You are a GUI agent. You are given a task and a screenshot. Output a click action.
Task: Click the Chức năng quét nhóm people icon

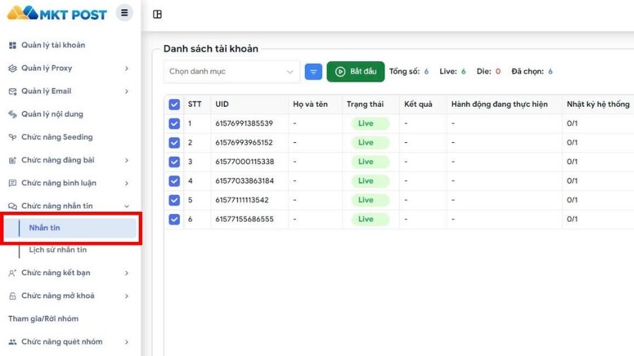pyautogui.click(x=12, y=342)
